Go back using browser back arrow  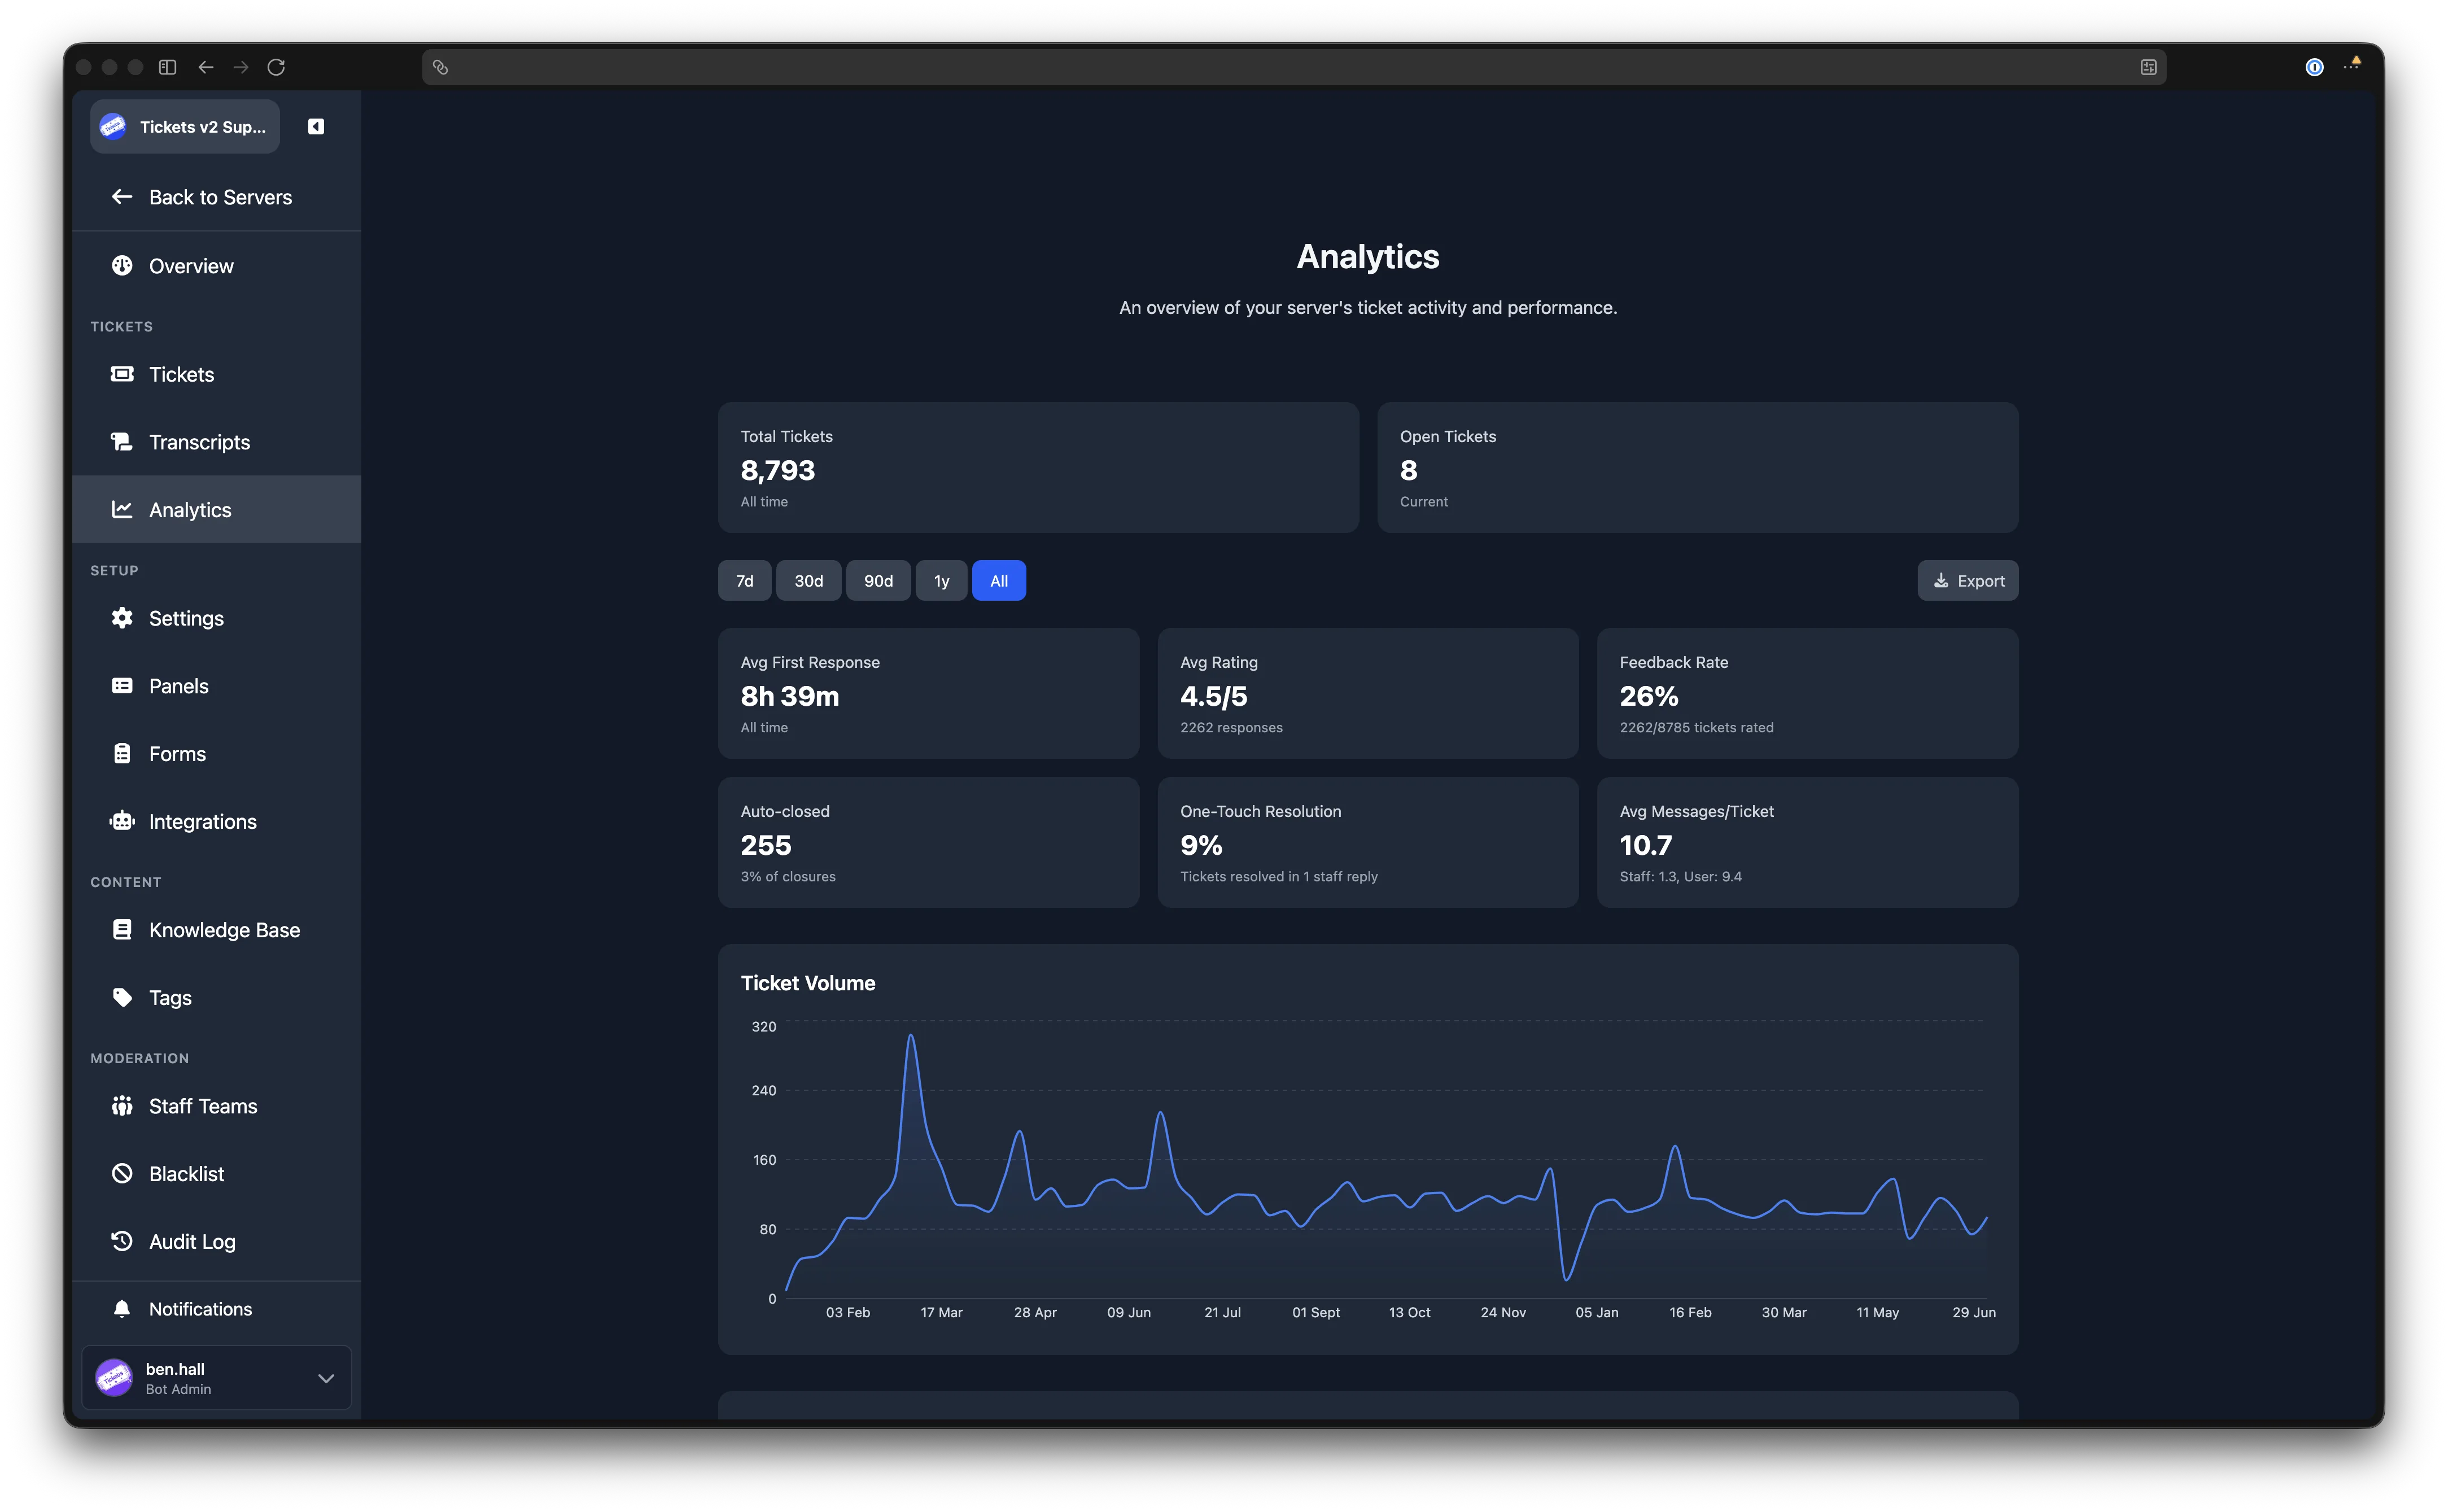pos(206,67)
